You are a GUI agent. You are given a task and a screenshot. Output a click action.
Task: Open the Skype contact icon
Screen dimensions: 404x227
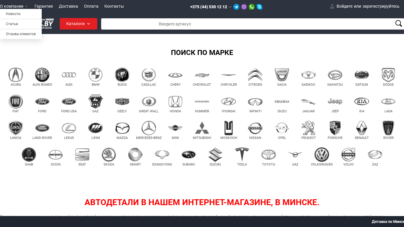point(259,7)
